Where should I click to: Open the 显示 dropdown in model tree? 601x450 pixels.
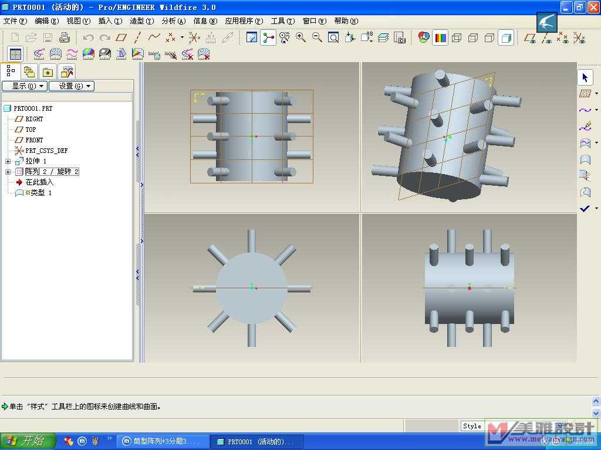point(23,86)
